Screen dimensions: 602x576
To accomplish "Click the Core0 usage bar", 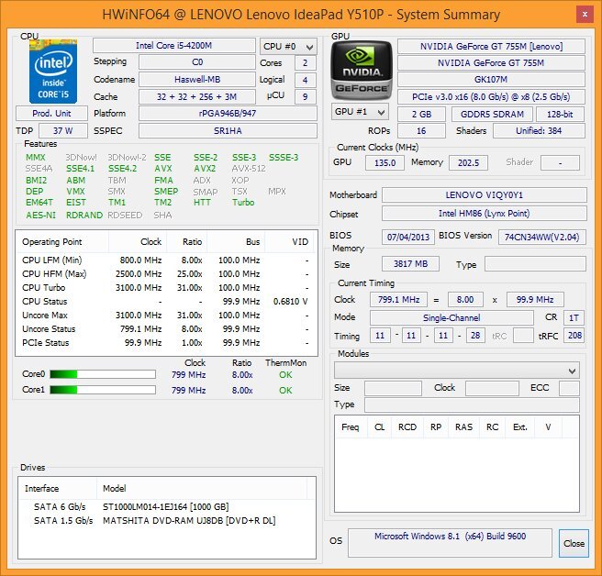I will click(x=103, y=374).
